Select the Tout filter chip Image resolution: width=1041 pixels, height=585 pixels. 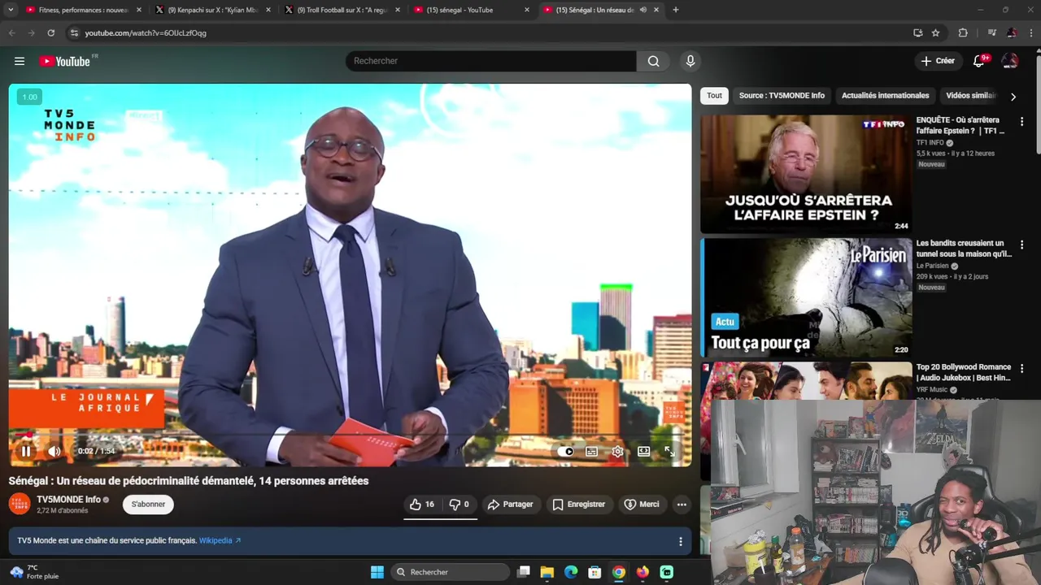(714, 96)
